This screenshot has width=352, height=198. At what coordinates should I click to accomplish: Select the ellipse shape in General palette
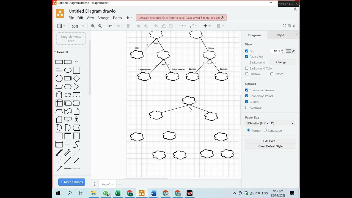[x=68, y=70]
